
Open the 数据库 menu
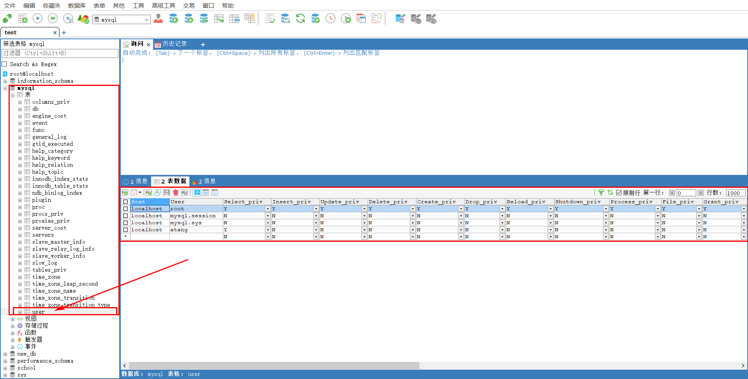tap(77, 5)
